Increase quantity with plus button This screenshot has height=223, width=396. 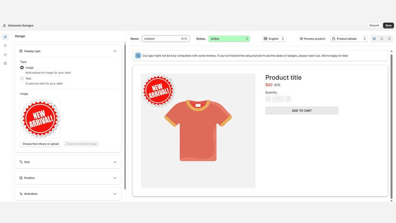tap(288, 99)
